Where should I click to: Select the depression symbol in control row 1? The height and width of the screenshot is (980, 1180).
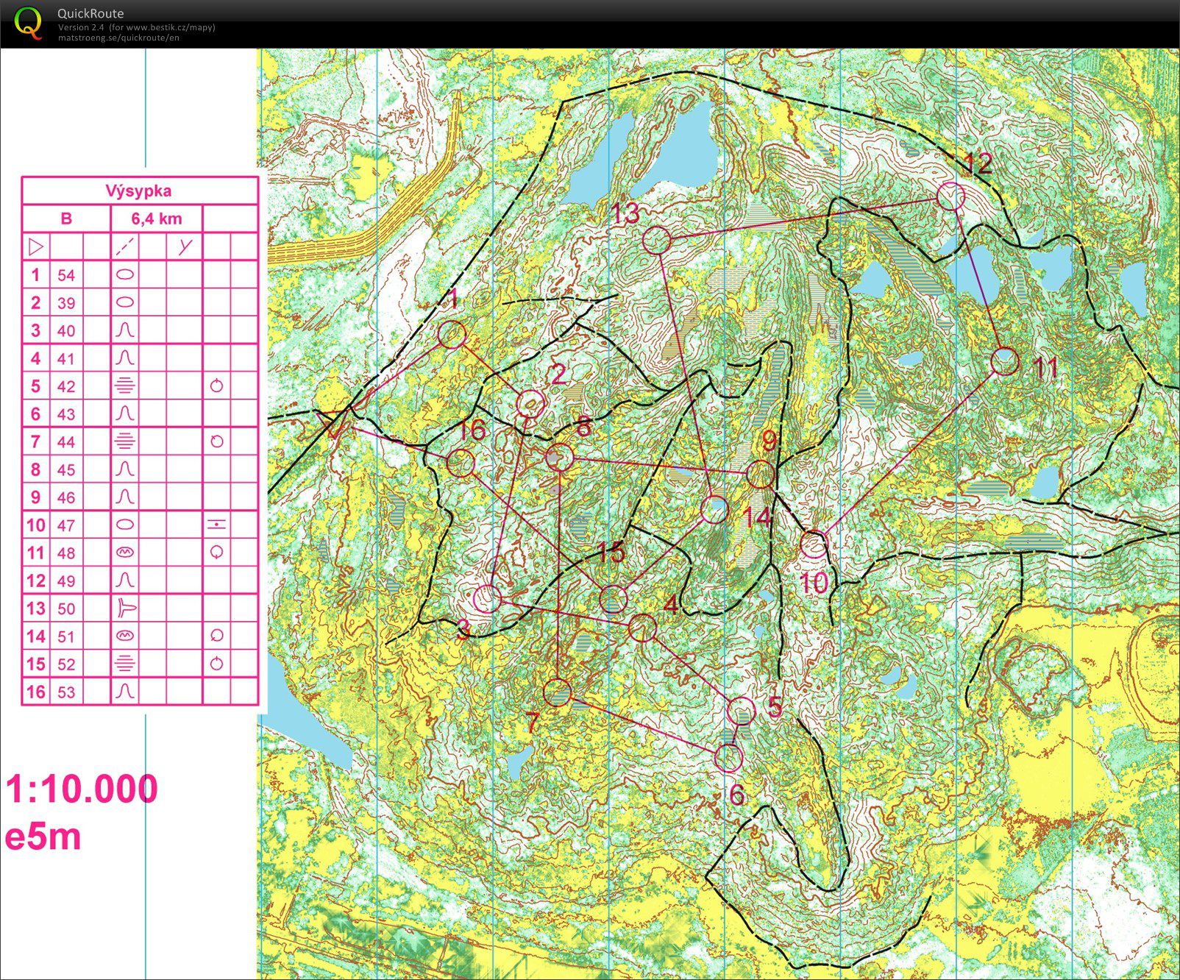point(125,275)
